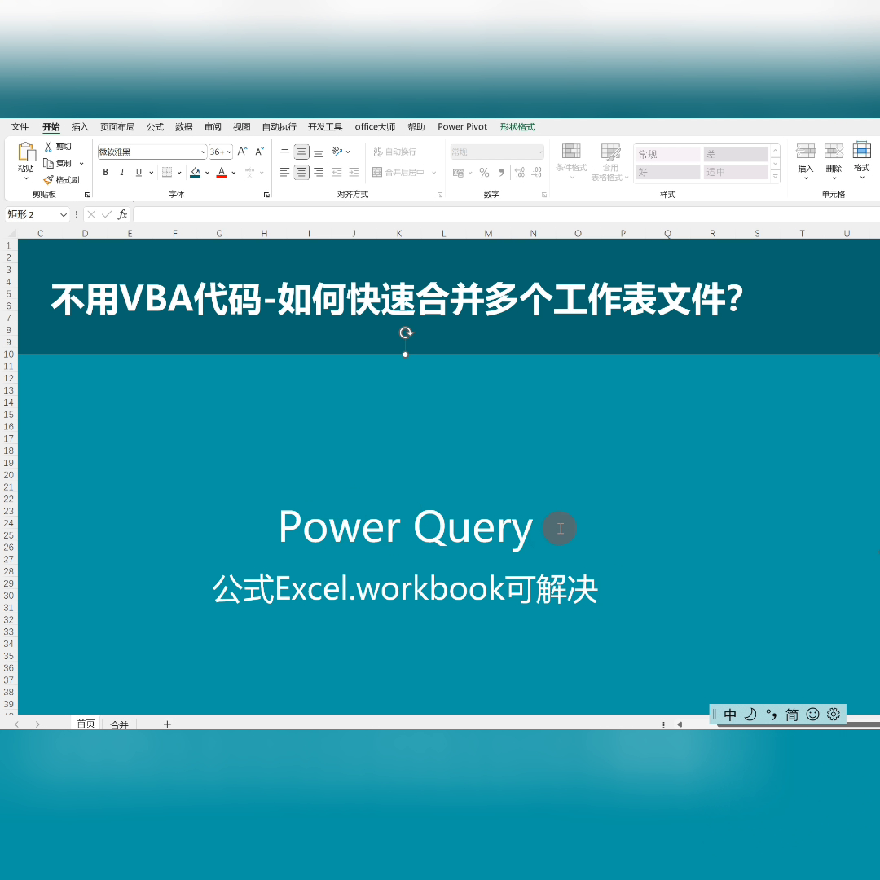Click the borders icon

pos(167,172)
